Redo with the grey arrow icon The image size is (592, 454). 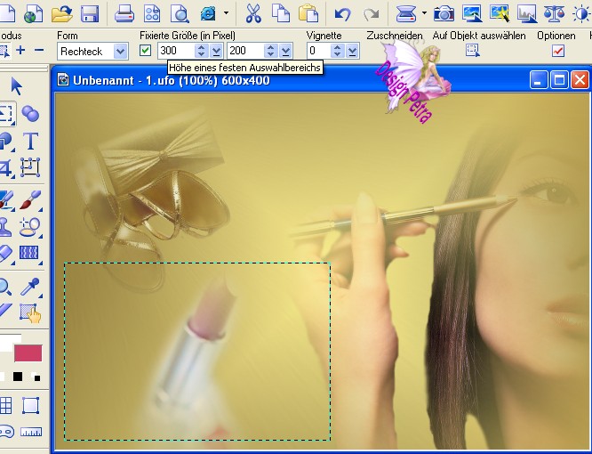click(372, 15)
